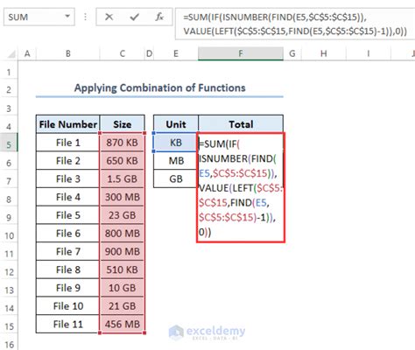Click the '870 KB' size cell
The image size is (415, 350).
point(123,143)
